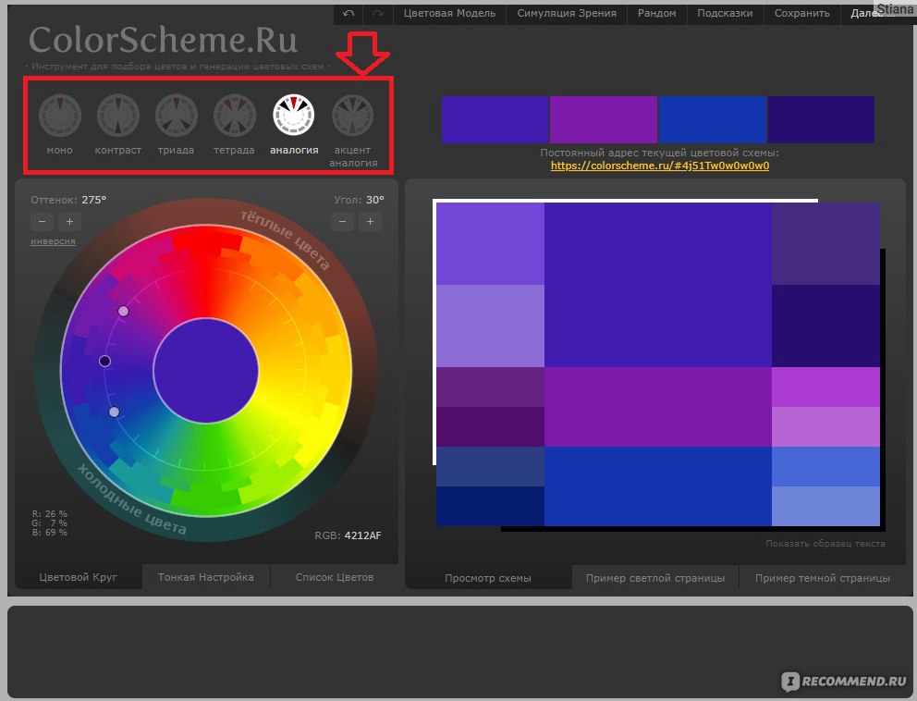
Task: Select the analogy scheme icon
Action: [294, 116]
